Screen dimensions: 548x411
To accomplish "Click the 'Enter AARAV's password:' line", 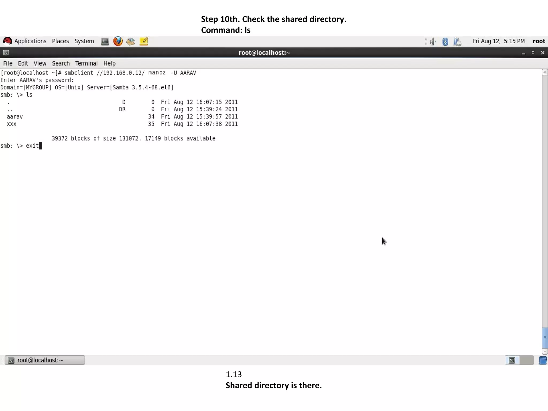I will tap(37, 80).
